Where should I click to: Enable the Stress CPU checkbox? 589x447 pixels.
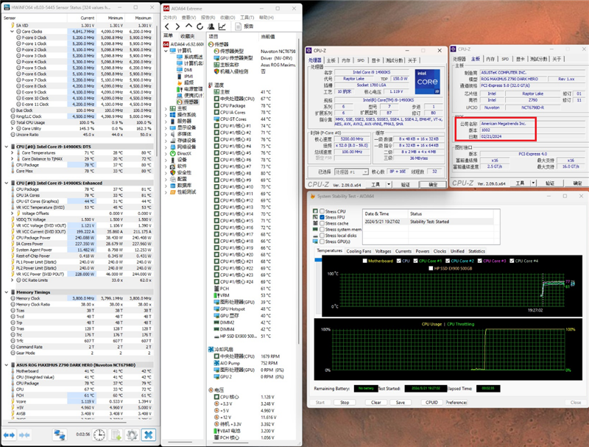coord(321,211)
